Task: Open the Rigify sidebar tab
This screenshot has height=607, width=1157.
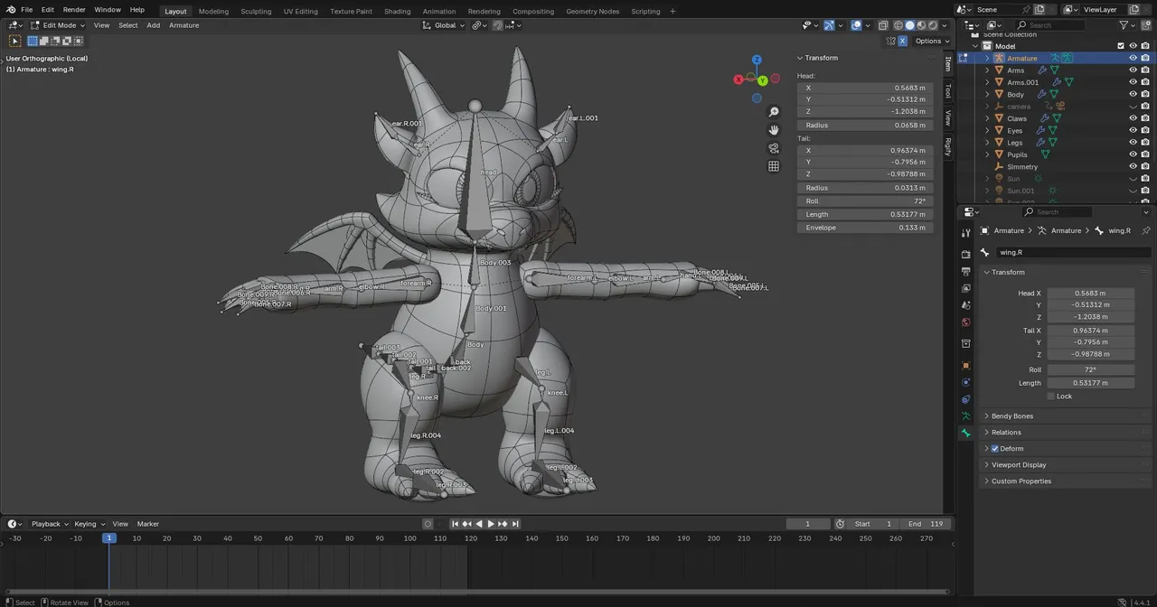Action: [948, 145]
